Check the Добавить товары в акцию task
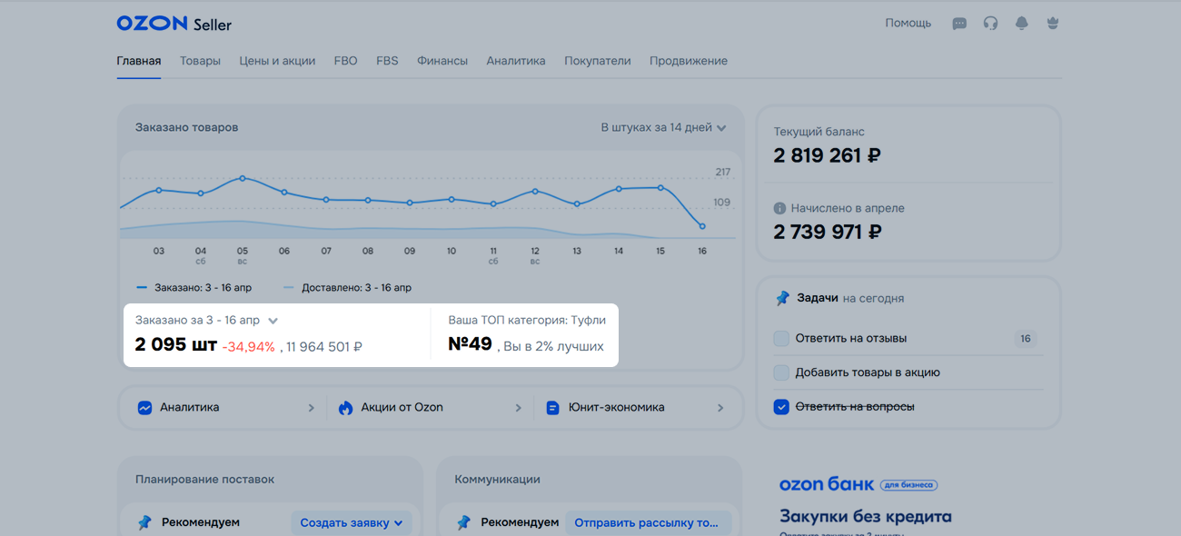 pyautogui.click(x=781, y=372)
